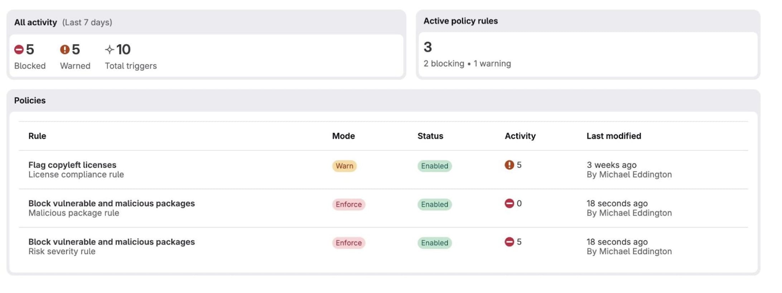Click '18 seconds ago' in Risk severity rule row
The height and width of the screenshot is (293, 782).
(x=617, y=242)
